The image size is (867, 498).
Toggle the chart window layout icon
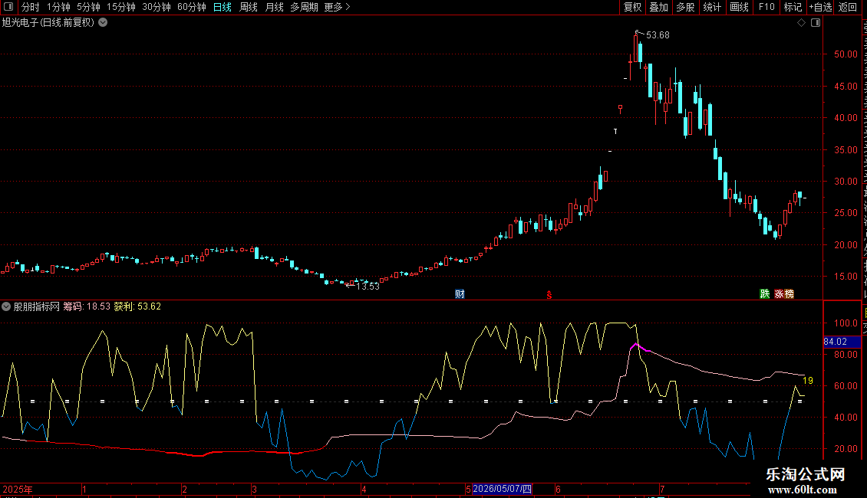click(816, 23)
